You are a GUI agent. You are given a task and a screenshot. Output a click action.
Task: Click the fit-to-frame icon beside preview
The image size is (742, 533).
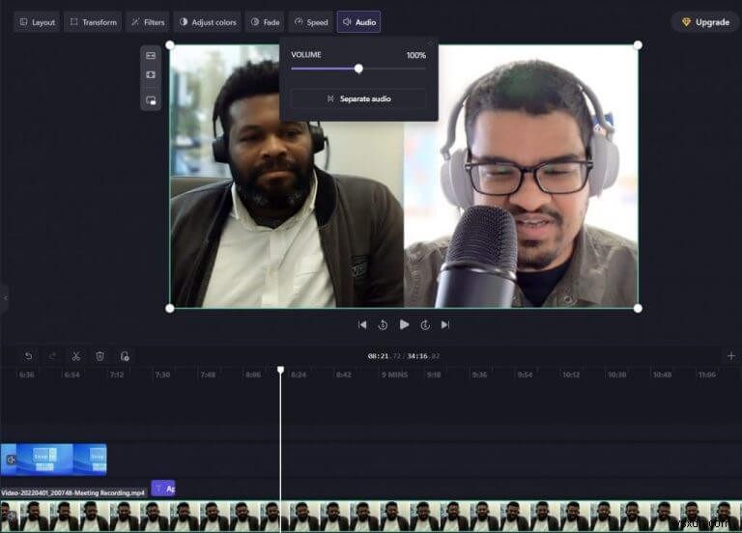pos(151,56)
